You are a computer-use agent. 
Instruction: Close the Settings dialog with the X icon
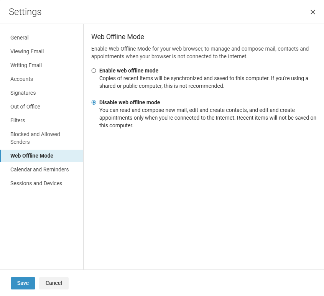(312, 12)
